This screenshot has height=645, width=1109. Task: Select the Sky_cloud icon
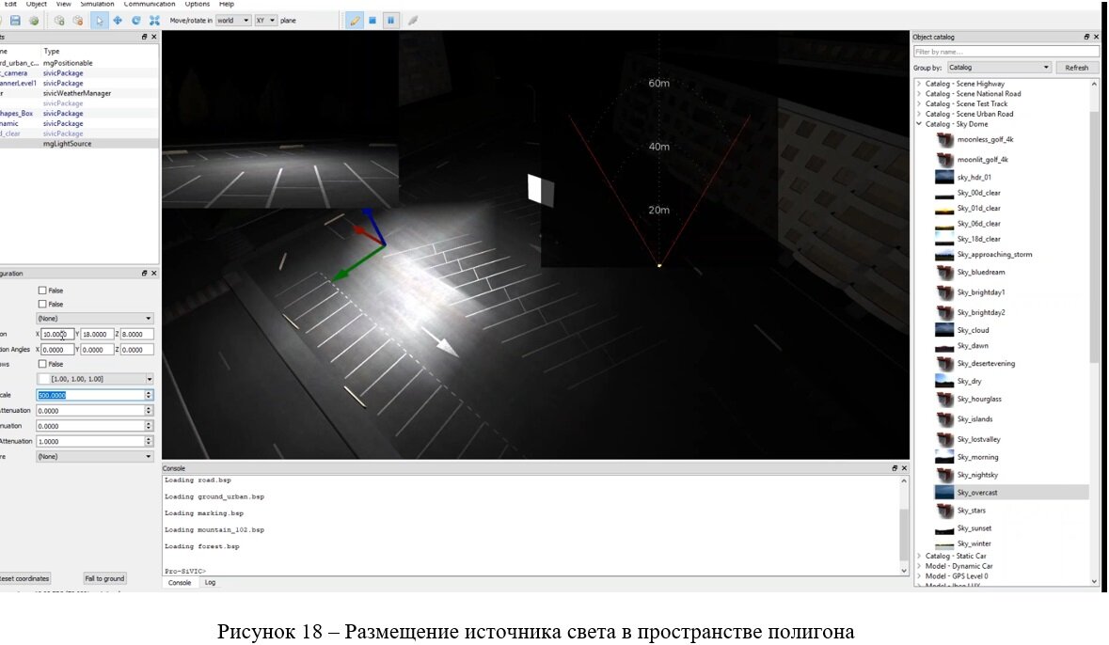pyautogui.click(x=944, y=330)
